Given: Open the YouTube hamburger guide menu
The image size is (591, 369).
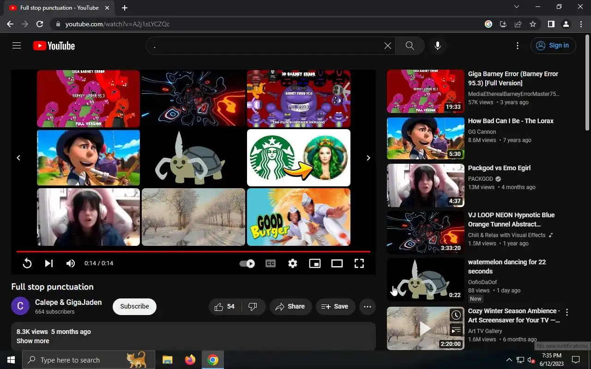Looking at the screenshot, I should click(17, 46).
